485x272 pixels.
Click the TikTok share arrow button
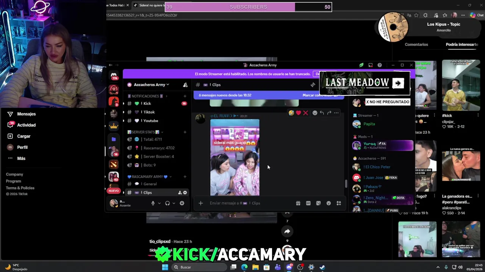(x=287, y=231)
